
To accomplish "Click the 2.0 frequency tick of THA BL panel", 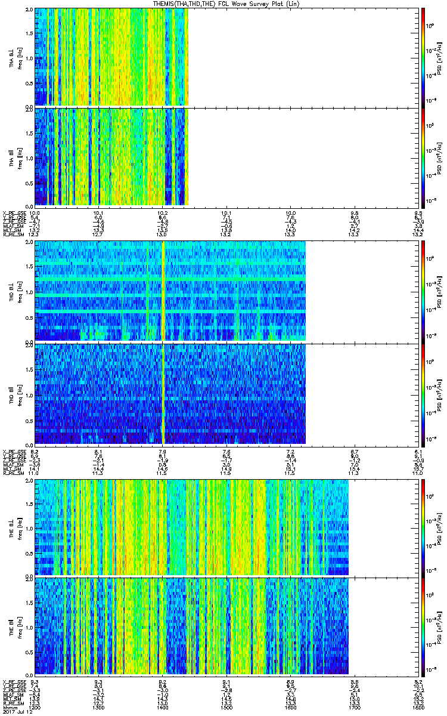I will point(29,11).
